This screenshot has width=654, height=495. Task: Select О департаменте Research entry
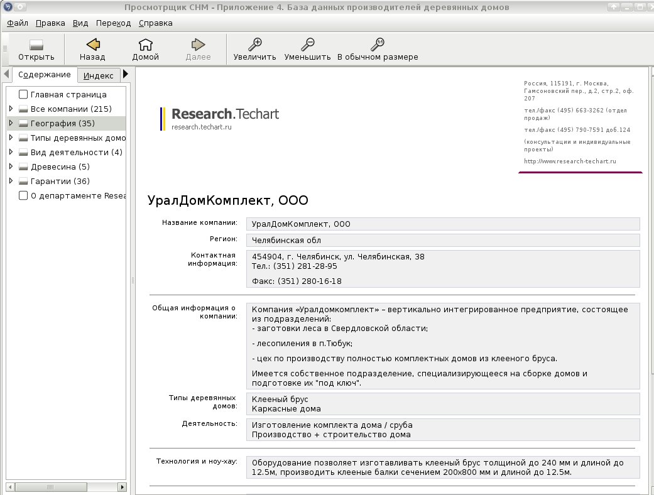(x=78, y=195)
